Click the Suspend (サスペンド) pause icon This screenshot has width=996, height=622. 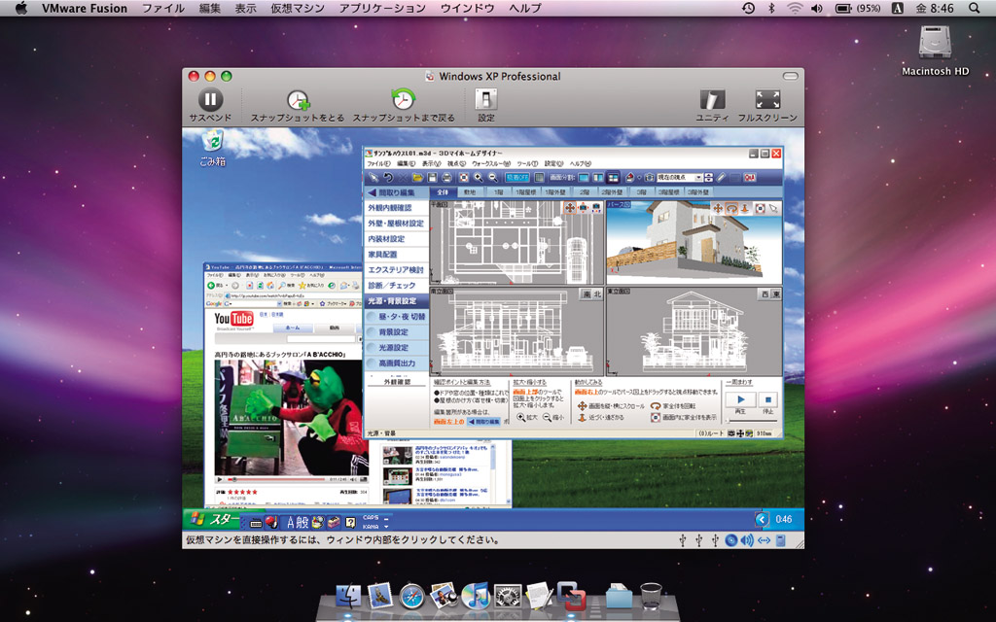point(210,100)
